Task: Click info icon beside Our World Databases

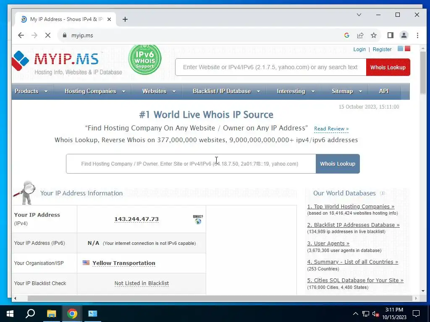Action: click(382, 193)
